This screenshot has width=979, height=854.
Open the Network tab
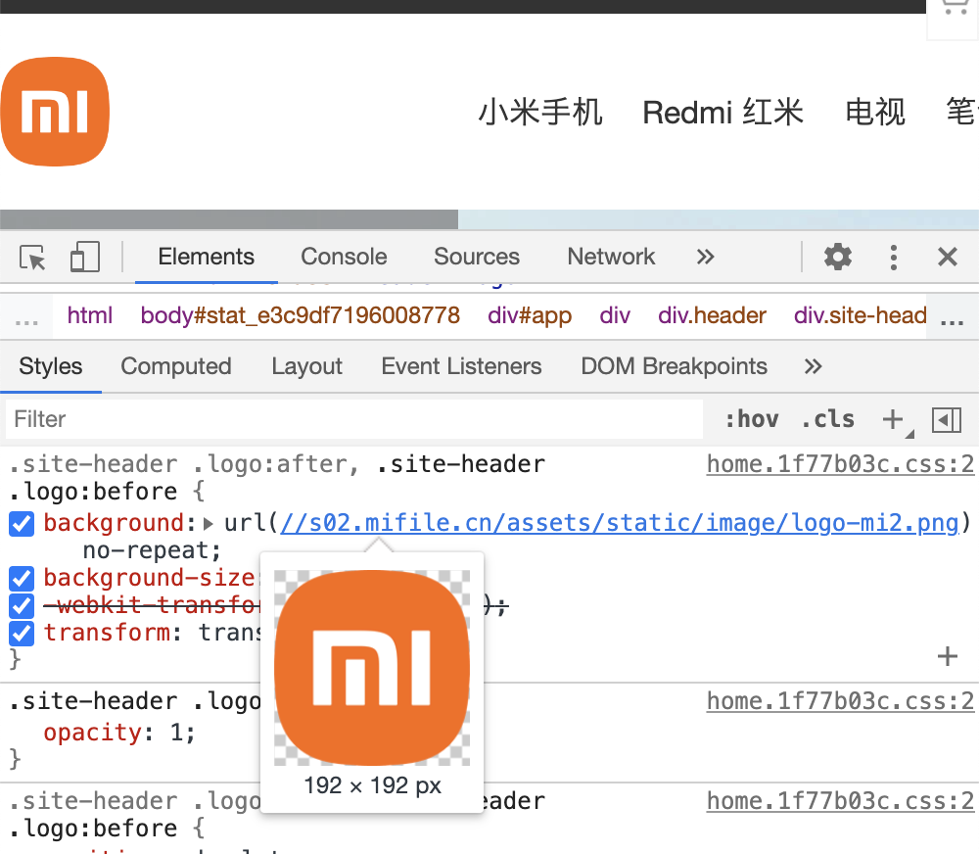point(611,257)
